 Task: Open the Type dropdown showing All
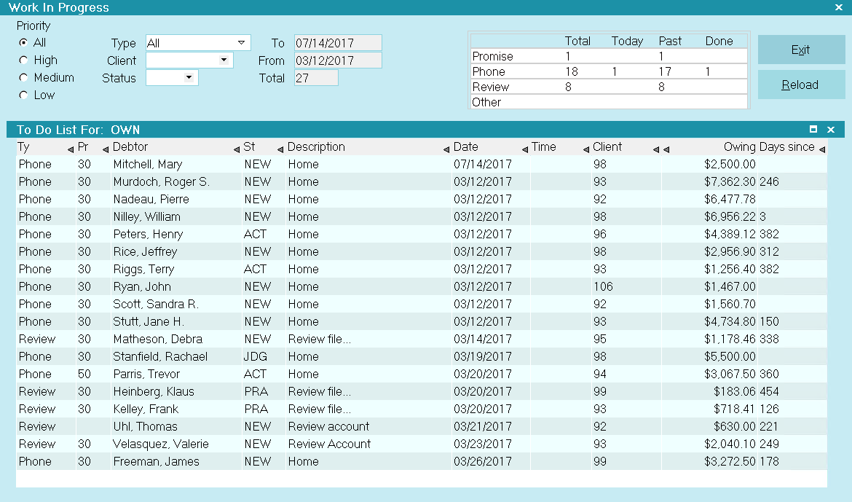click(241, 43)
